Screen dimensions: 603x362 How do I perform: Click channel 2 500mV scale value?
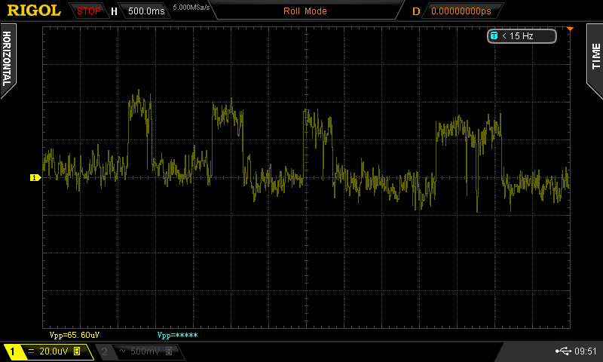(145, 351)
